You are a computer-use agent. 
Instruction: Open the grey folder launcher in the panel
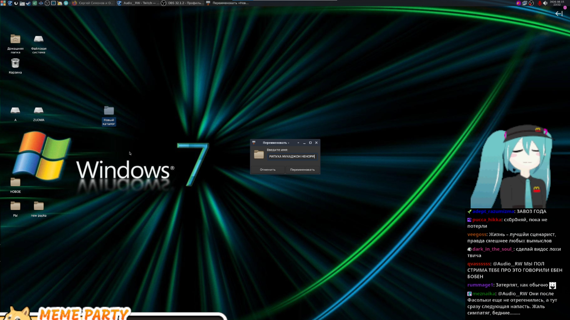pyautogui.click(x=22, y=3)
